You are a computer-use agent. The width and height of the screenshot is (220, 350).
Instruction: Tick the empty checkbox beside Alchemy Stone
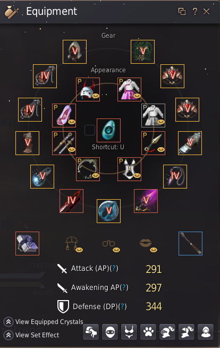tap(90, 130)
